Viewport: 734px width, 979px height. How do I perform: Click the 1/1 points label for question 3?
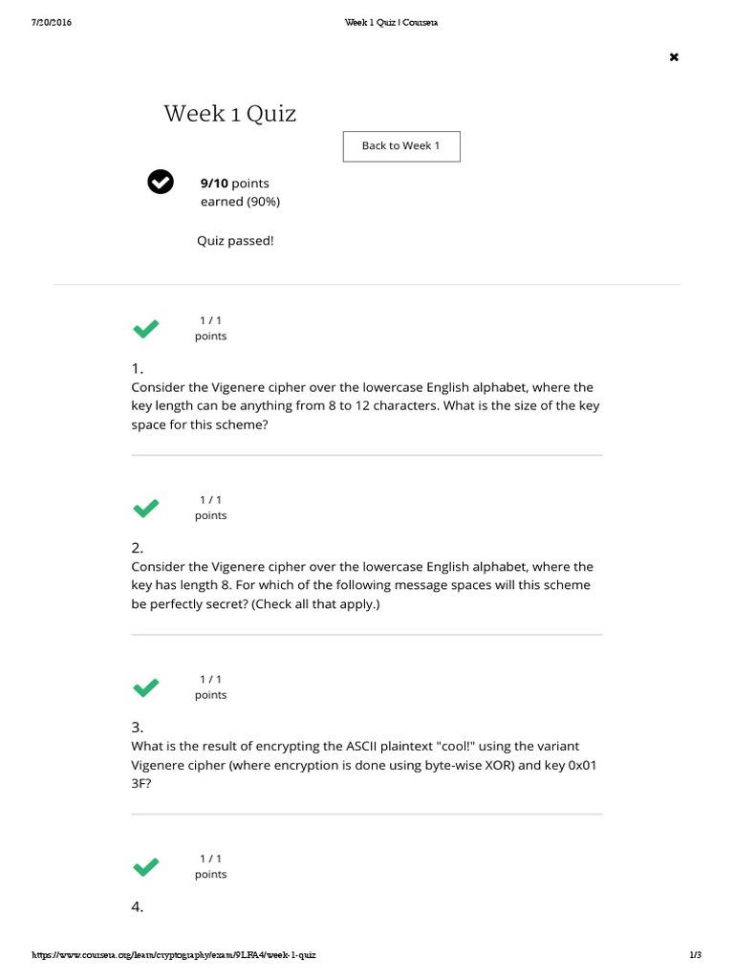pos(211,686)
